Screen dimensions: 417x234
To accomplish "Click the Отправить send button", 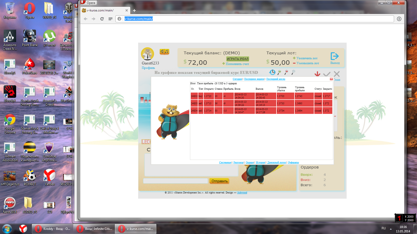I will (219, 181).
